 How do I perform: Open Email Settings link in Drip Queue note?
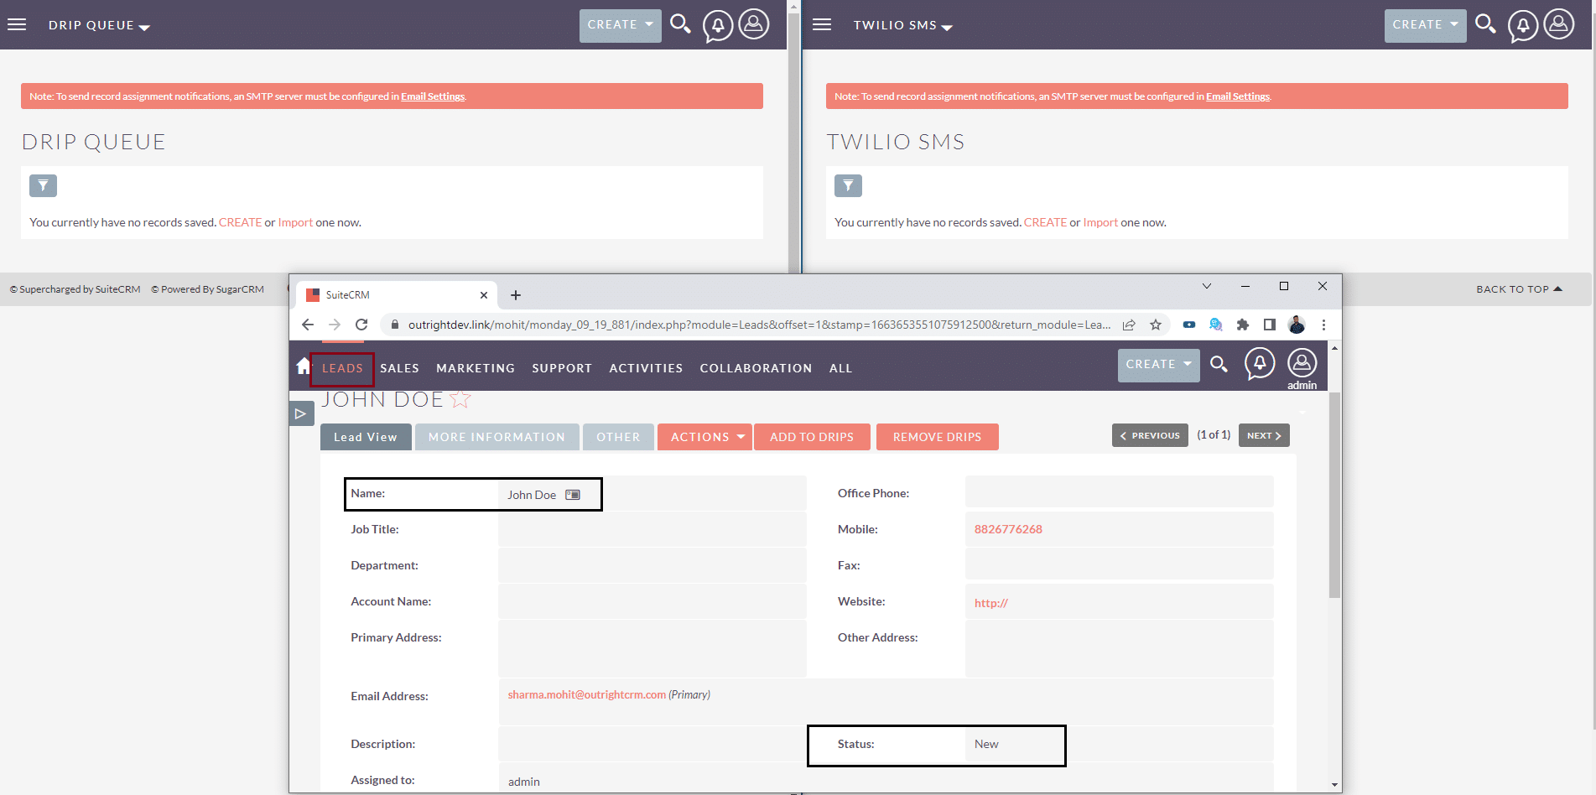(x=433, y=96)
